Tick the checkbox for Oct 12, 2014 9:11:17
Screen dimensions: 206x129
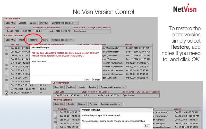click(7, 70)
